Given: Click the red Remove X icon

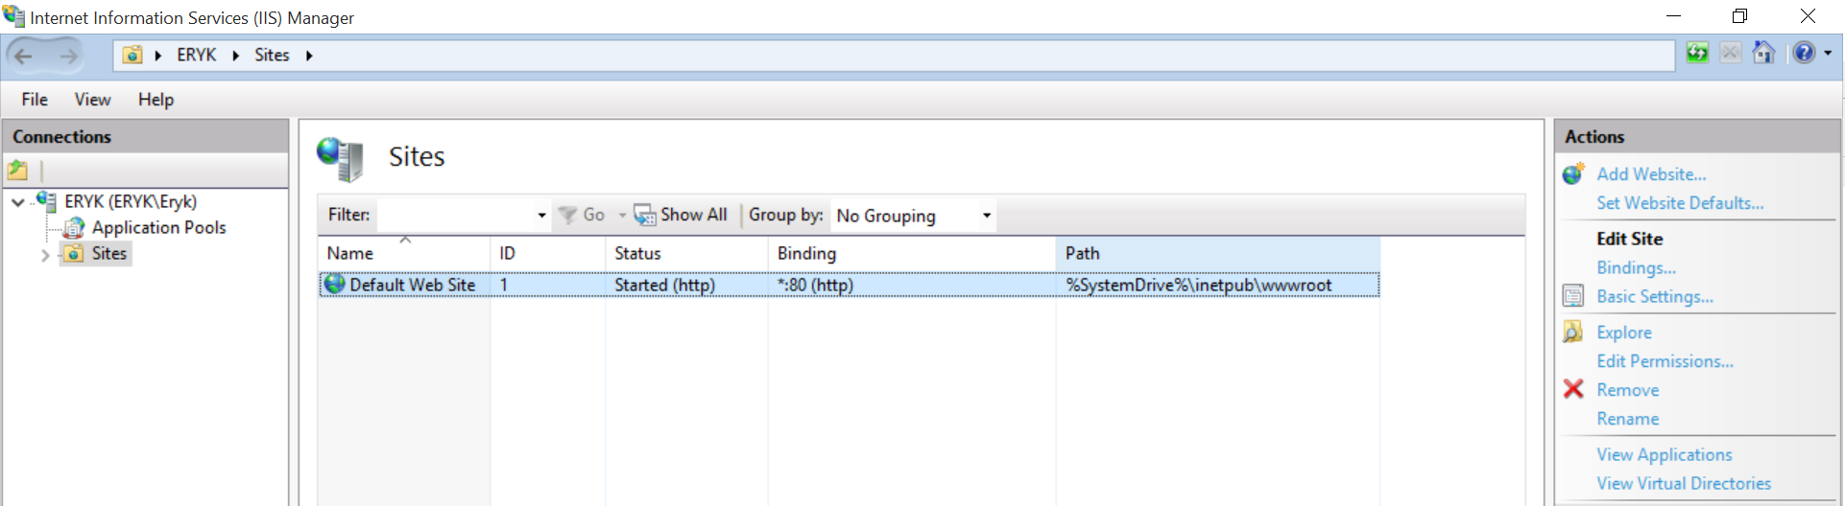Looking at the screenshot, I should pyautogui.click(x=1573, y=388).
